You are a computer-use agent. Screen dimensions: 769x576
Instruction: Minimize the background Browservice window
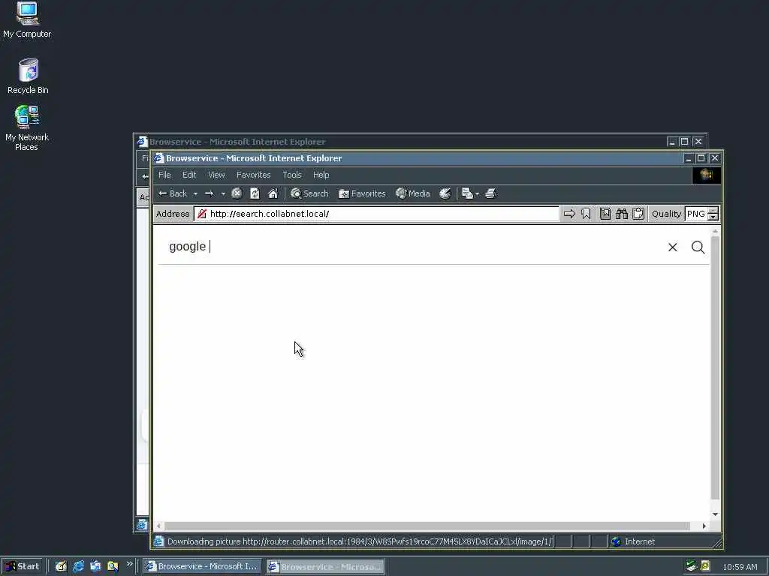672,142
